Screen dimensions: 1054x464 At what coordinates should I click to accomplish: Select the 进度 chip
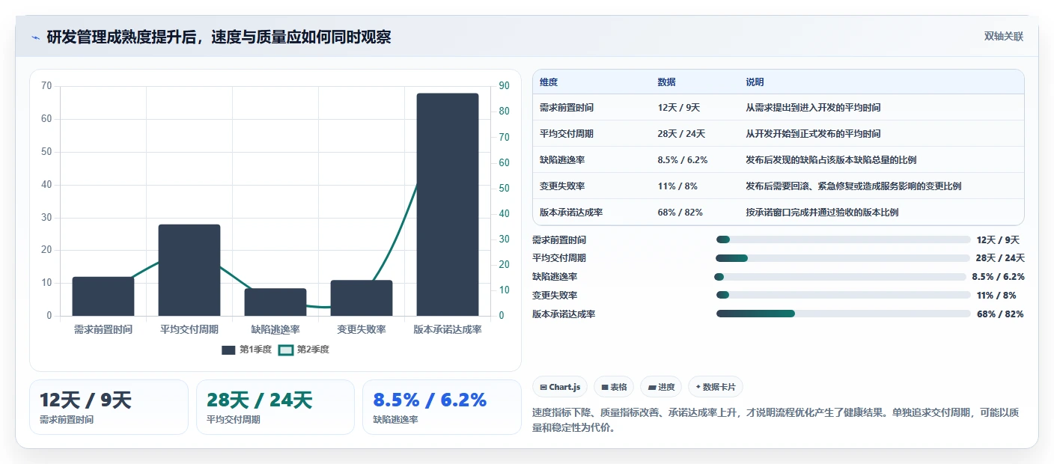tap(661, 387)
